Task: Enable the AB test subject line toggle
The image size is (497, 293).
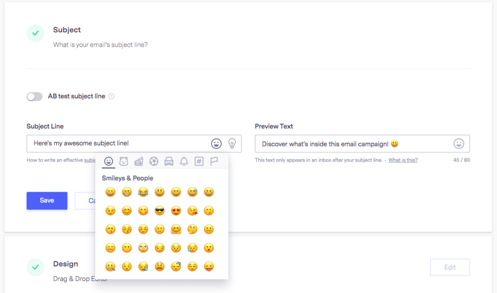Action: 34,97
